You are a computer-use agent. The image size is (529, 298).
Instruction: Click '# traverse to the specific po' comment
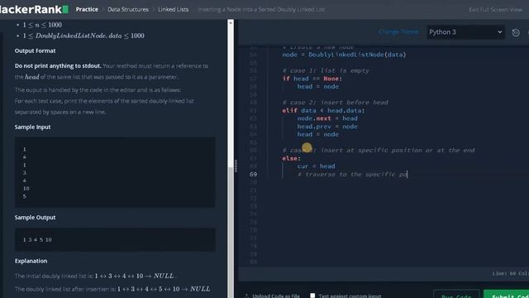[x=352, y=175]
